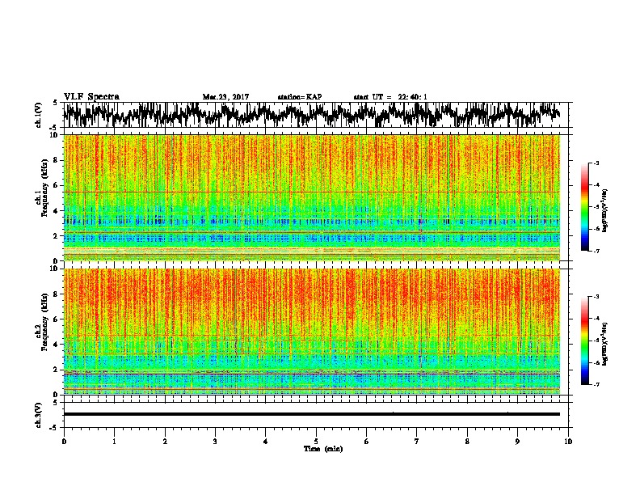Click the 2 kHz tick on ch.2 axis
This screenshot has height=495, width=640.
pos(57,370)
